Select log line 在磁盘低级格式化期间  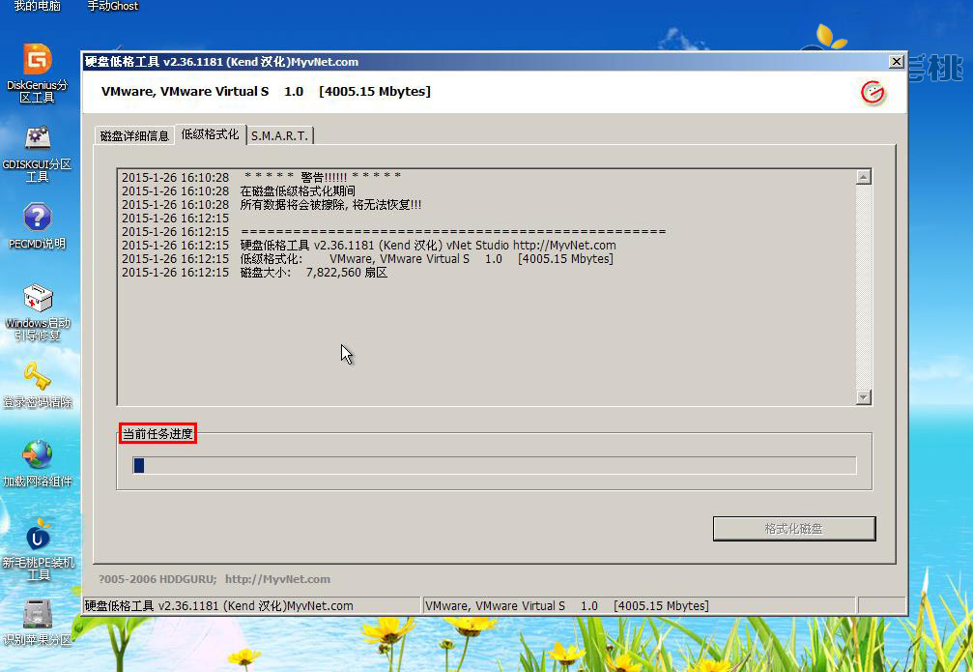(239, 190)
